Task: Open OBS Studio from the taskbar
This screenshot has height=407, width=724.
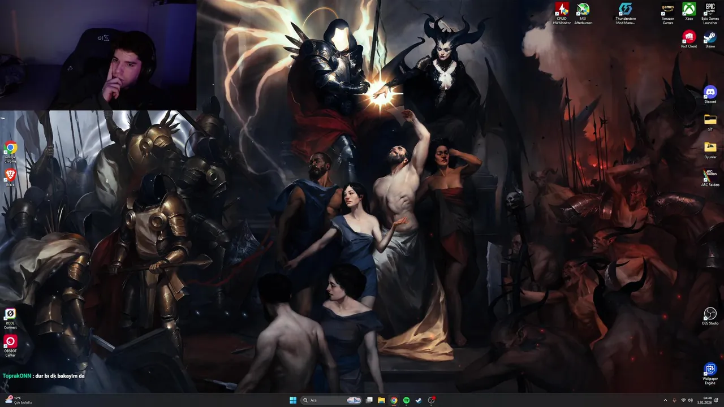Action: [x=432, y=400]
